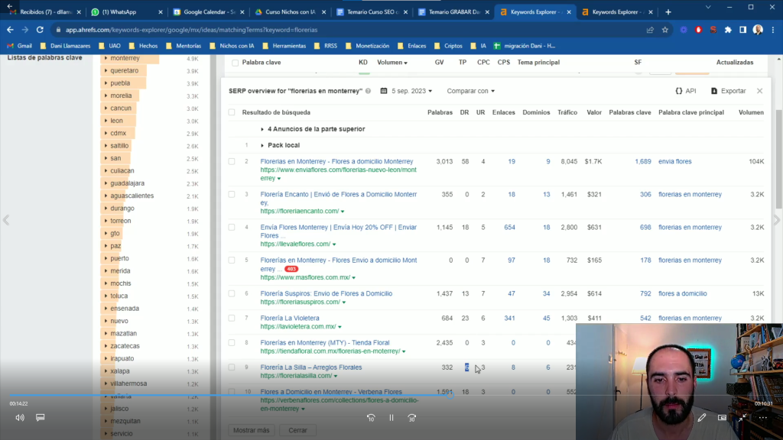The width and height of the screenshot is (783, 440).
Task: Open the extensions puzzle icon
Action: 728,30
